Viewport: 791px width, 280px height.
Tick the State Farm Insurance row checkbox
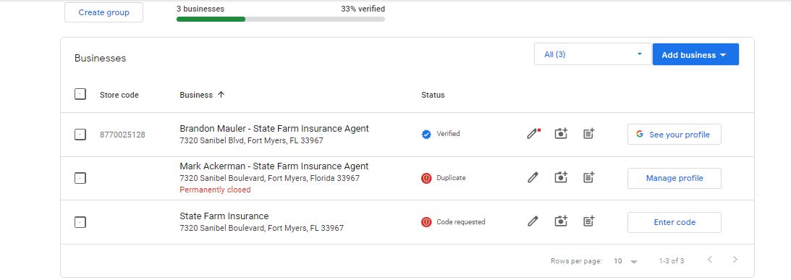pos(80,222)
